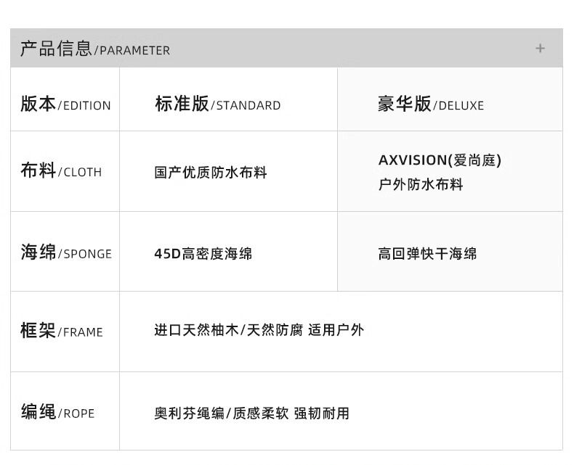Click the 强韧耐用 text in rope row
The width and height of the screenshot is (574, 465).
322,413
